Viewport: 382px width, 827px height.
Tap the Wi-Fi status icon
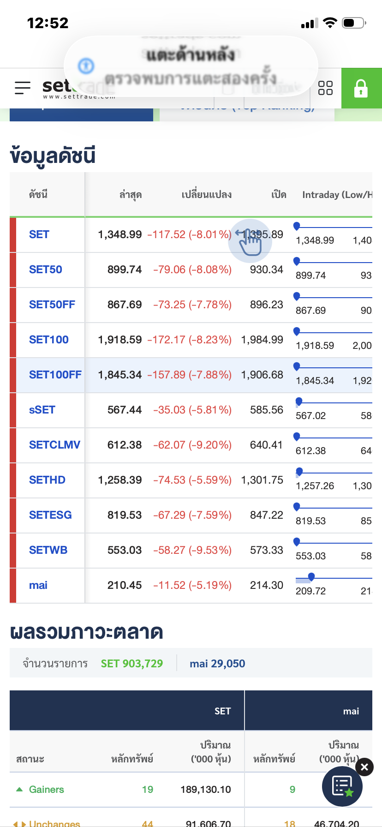(330, 23)
